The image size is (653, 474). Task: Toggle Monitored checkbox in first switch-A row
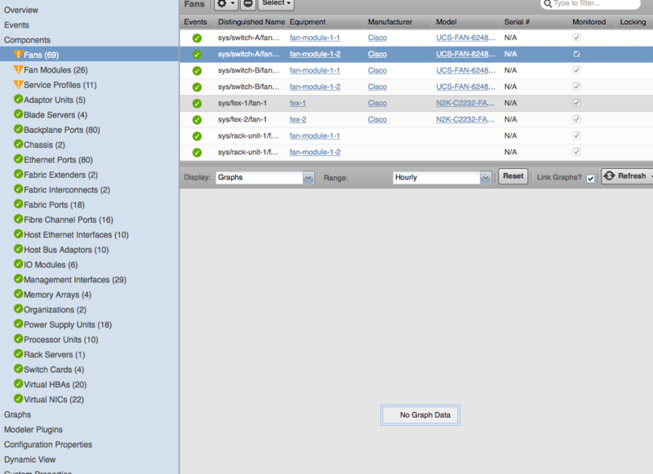pyautogui.click(x=576, y=38)
